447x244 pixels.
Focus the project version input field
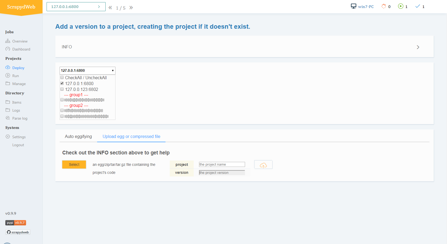222,173
